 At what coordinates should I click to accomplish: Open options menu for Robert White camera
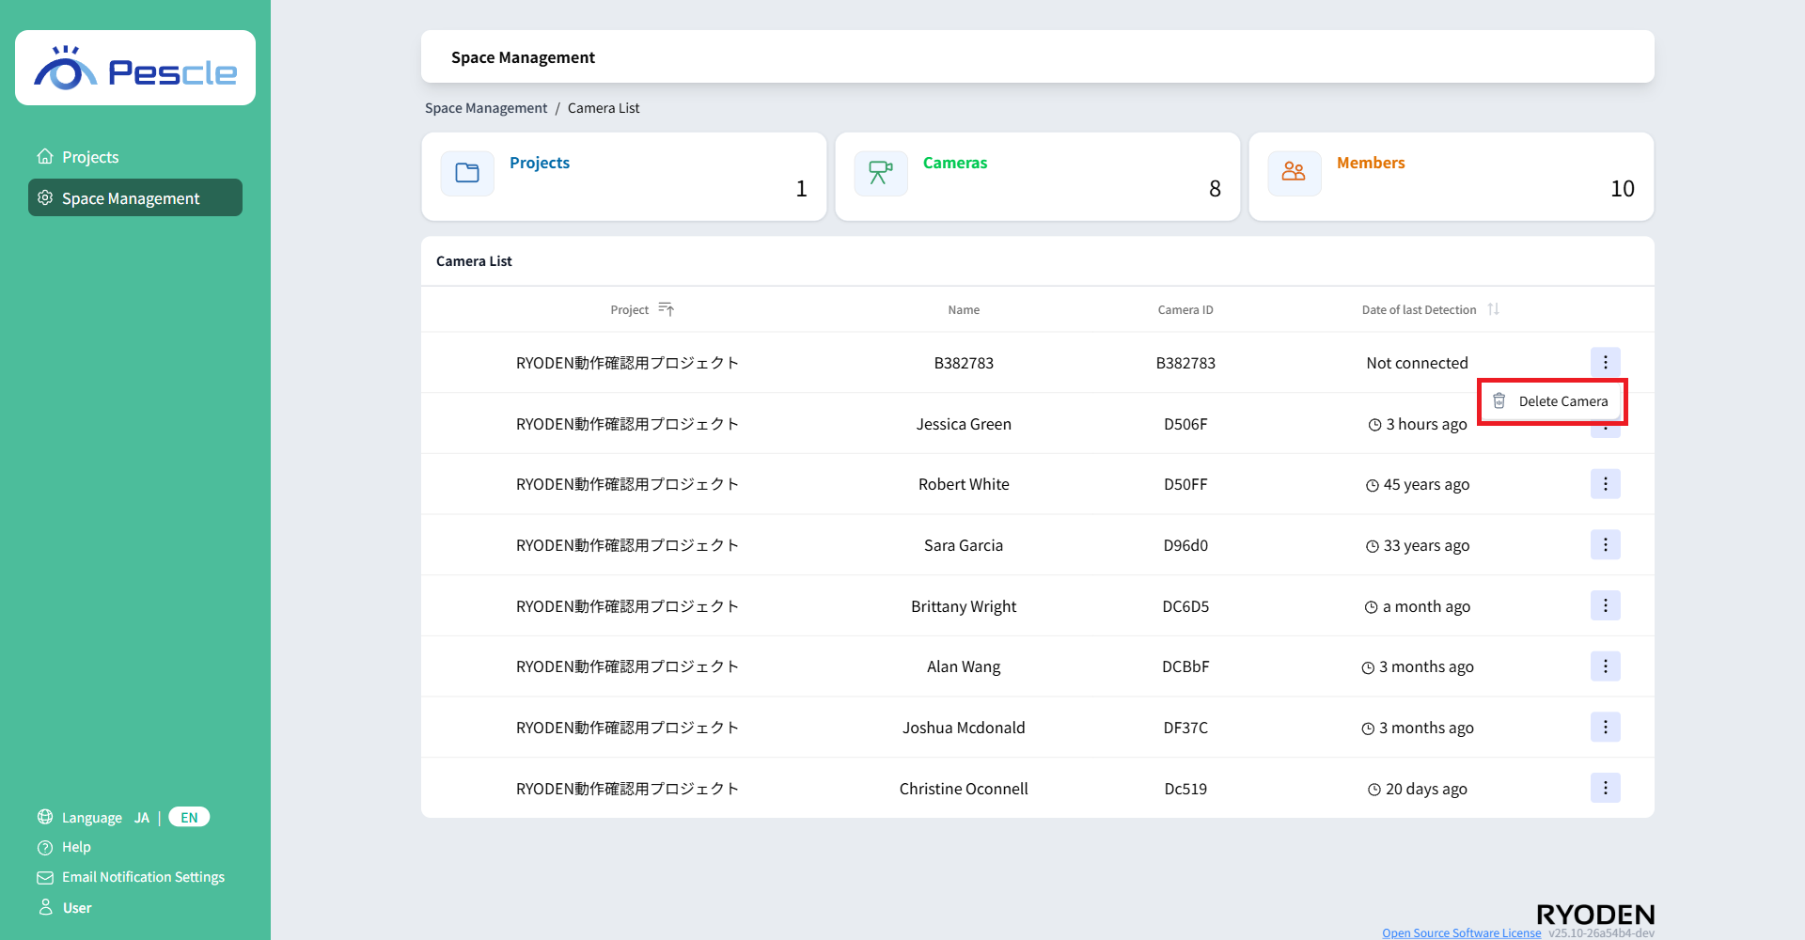1605,484
